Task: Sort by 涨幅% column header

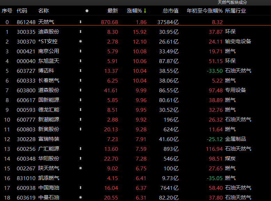Action: click(x=134, y=11)
